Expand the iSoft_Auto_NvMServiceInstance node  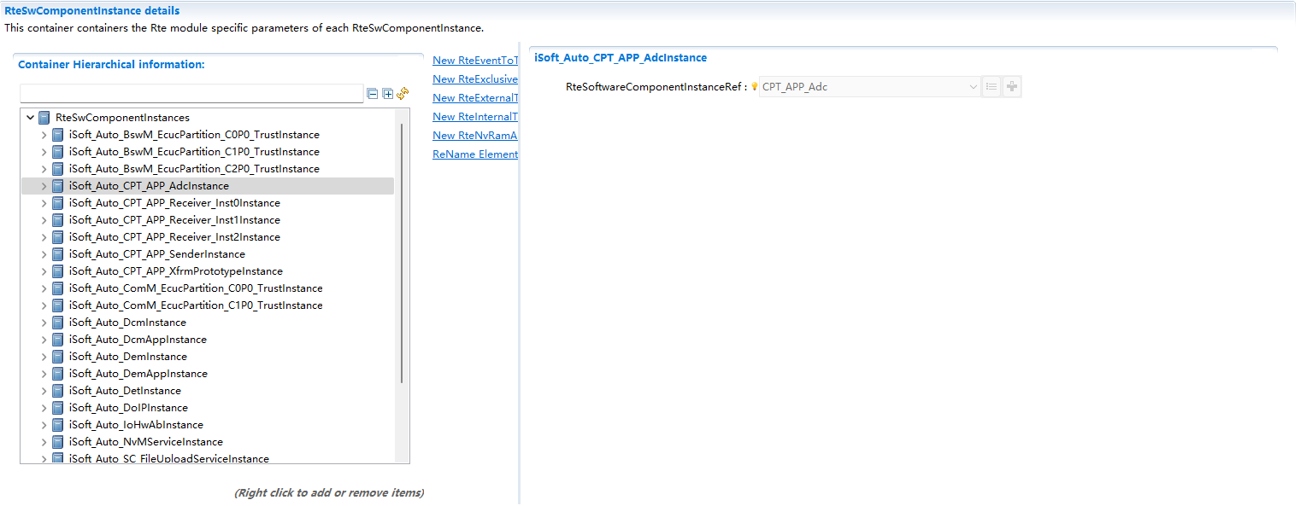[44, 442]
